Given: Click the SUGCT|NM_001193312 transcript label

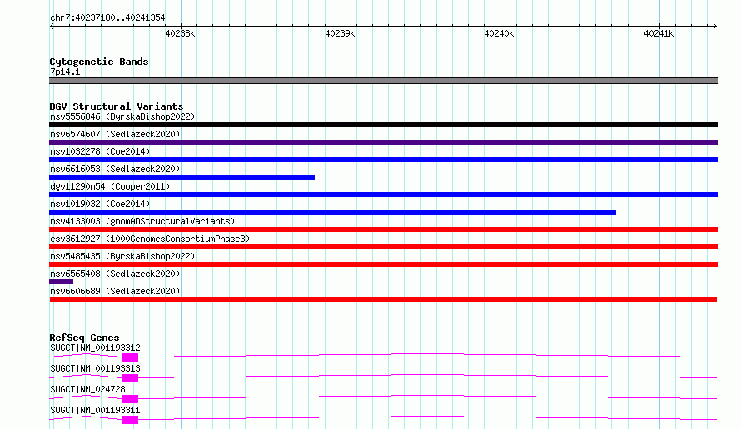Looking at the screenshot, I should coord(95,348).
